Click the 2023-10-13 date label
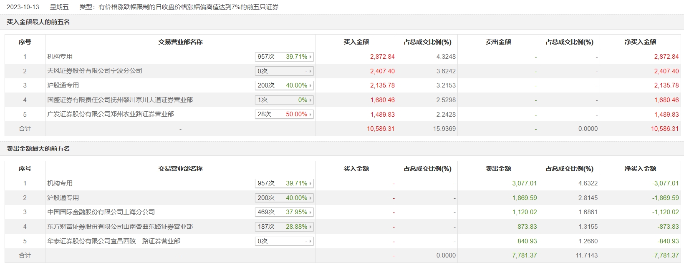Image resolution: width=684 pixels, height=265 pixels. 23,7
